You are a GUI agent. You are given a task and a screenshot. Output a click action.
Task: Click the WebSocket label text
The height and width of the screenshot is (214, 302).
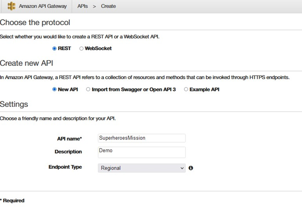click(98, 49)
